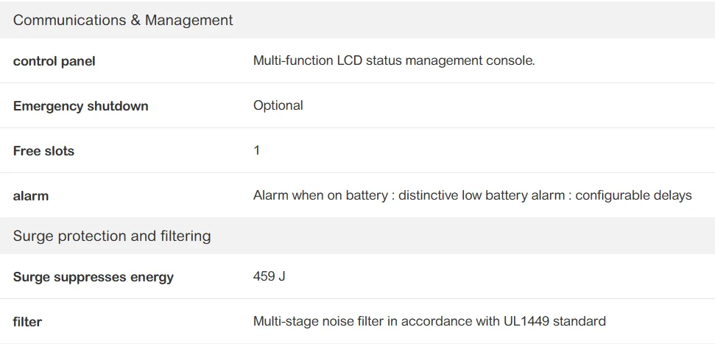Click the Optional value for Emergency shutdown
This screenshot has width=715, height=344.
click(x=278, y=105)
